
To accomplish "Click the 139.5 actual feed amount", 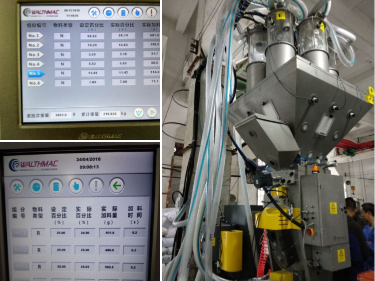I will [152, 44].
